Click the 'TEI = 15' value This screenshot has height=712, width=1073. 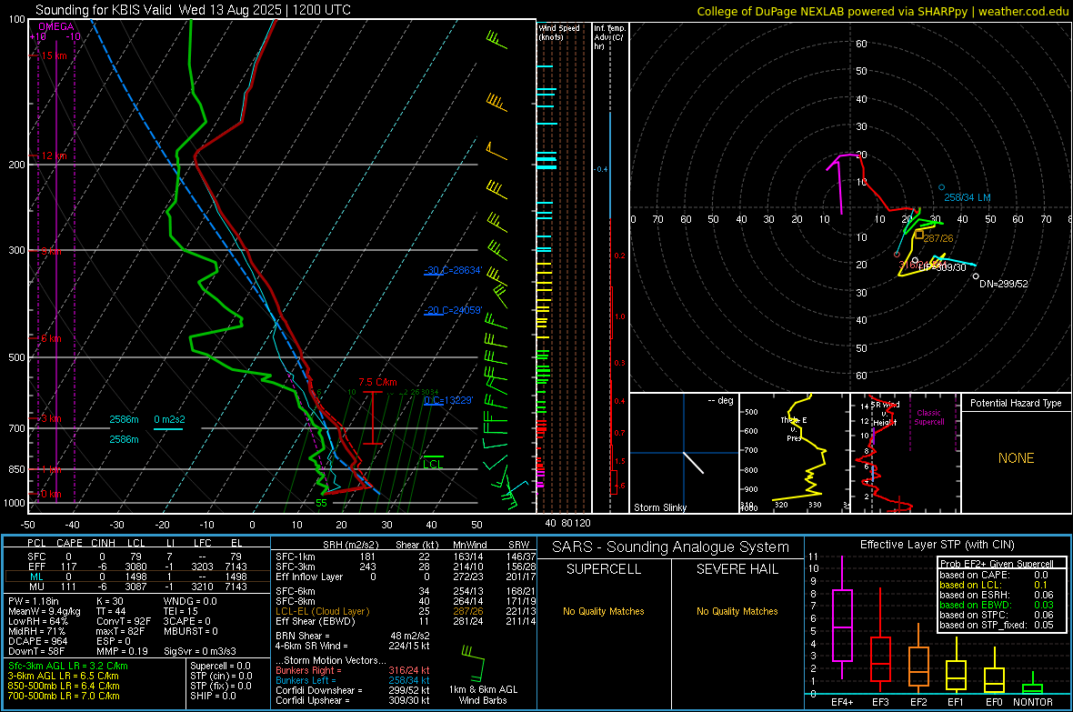pyautogui.click(x=181, y=611)
